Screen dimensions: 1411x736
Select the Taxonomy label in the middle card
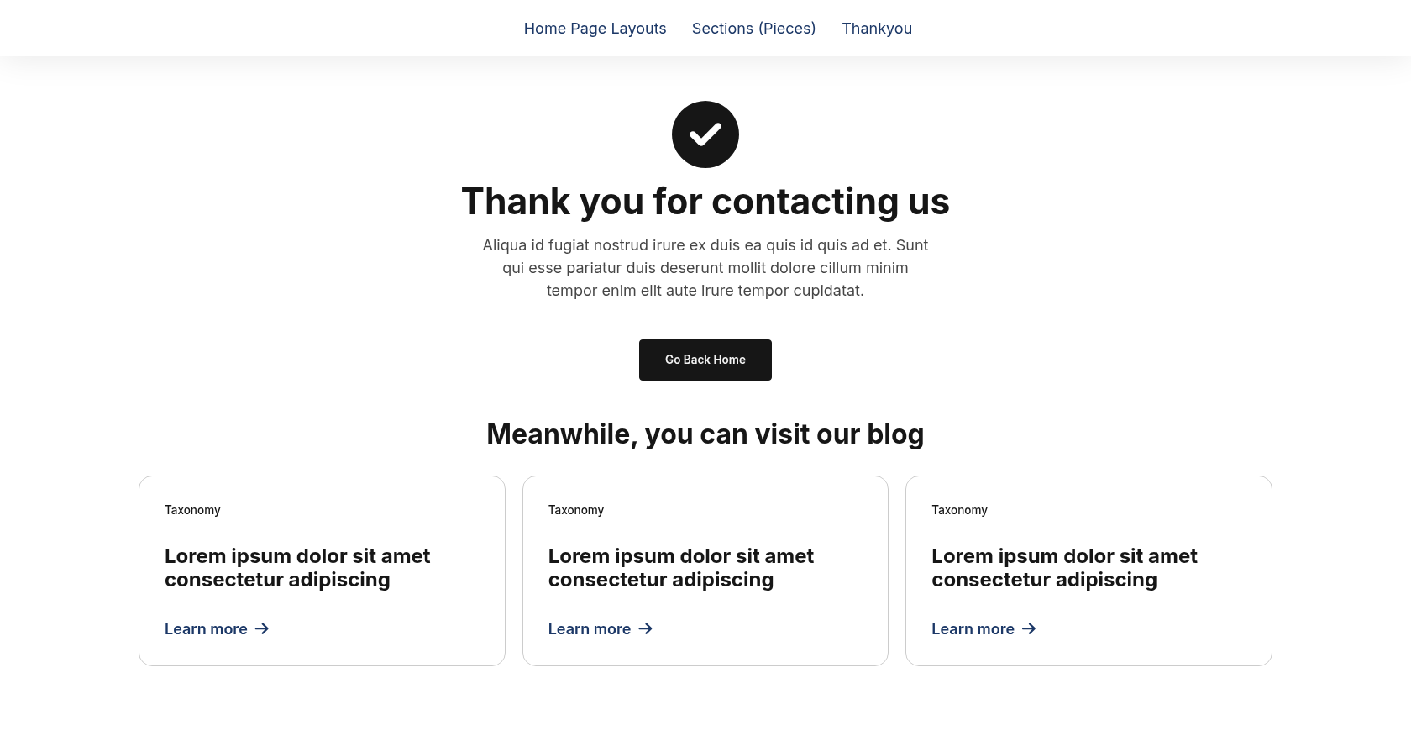576,510
